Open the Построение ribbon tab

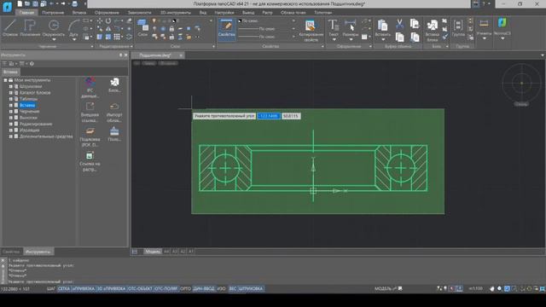53,13
